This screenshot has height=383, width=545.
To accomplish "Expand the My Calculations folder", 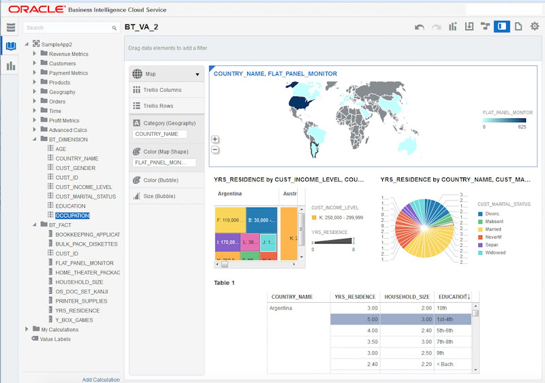I will (x=27, y=329).
